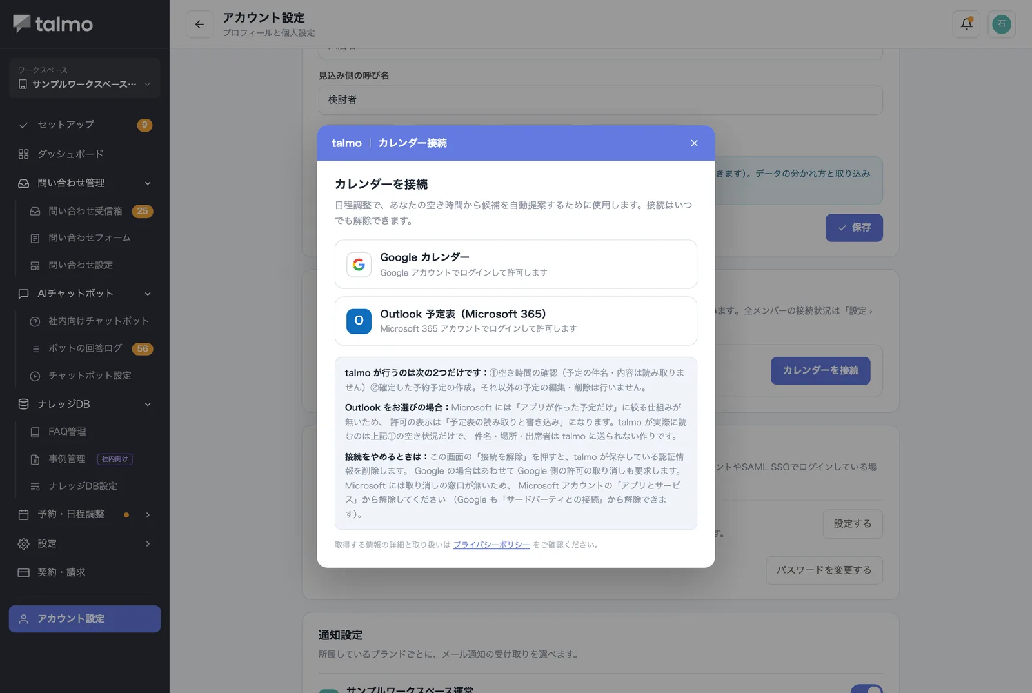Click the talmo logo in the sidebar
Viewport: 1032px width, 693px height.
[53, 24]
